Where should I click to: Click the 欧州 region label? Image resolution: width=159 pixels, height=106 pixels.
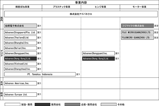[2, 94]
